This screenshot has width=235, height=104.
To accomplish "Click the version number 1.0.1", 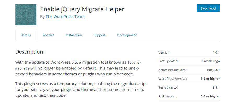I will pyautogui.click(x=216, y=53).
